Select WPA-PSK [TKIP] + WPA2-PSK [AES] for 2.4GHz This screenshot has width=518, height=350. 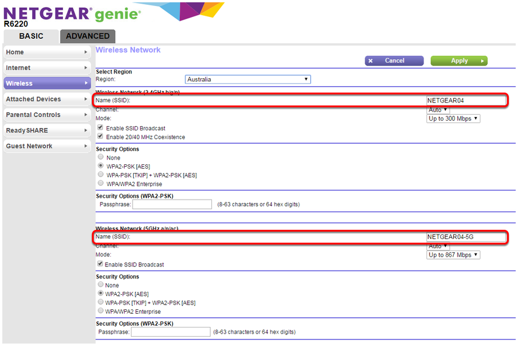coord(101,174)
